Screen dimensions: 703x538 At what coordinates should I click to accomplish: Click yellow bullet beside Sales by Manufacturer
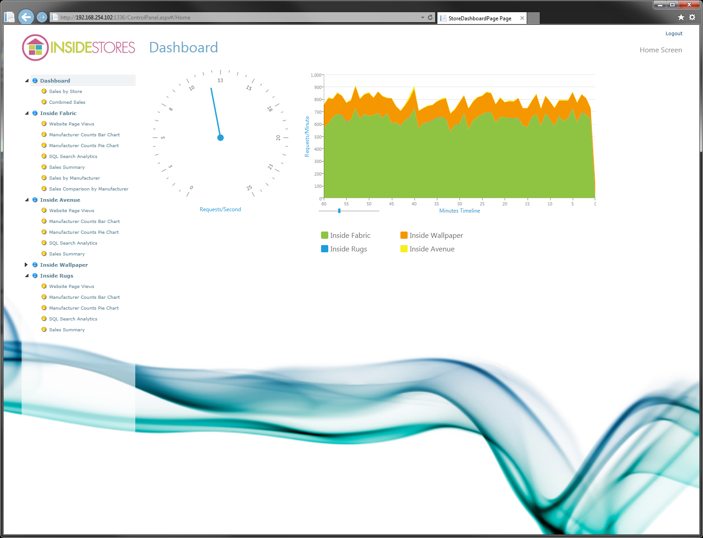pyautogui.click(x=44, y=178)
